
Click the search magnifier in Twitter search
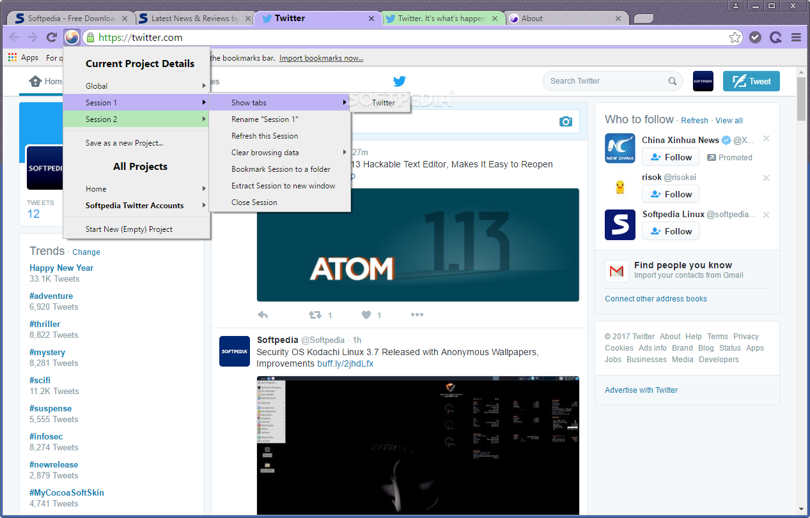coord(673,81)
